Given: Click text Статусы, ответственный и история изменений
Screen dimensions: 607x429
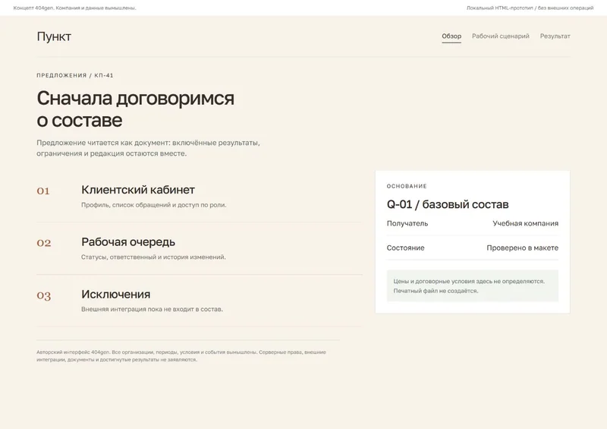Looking at the screenshot, I should coord(153,257).
